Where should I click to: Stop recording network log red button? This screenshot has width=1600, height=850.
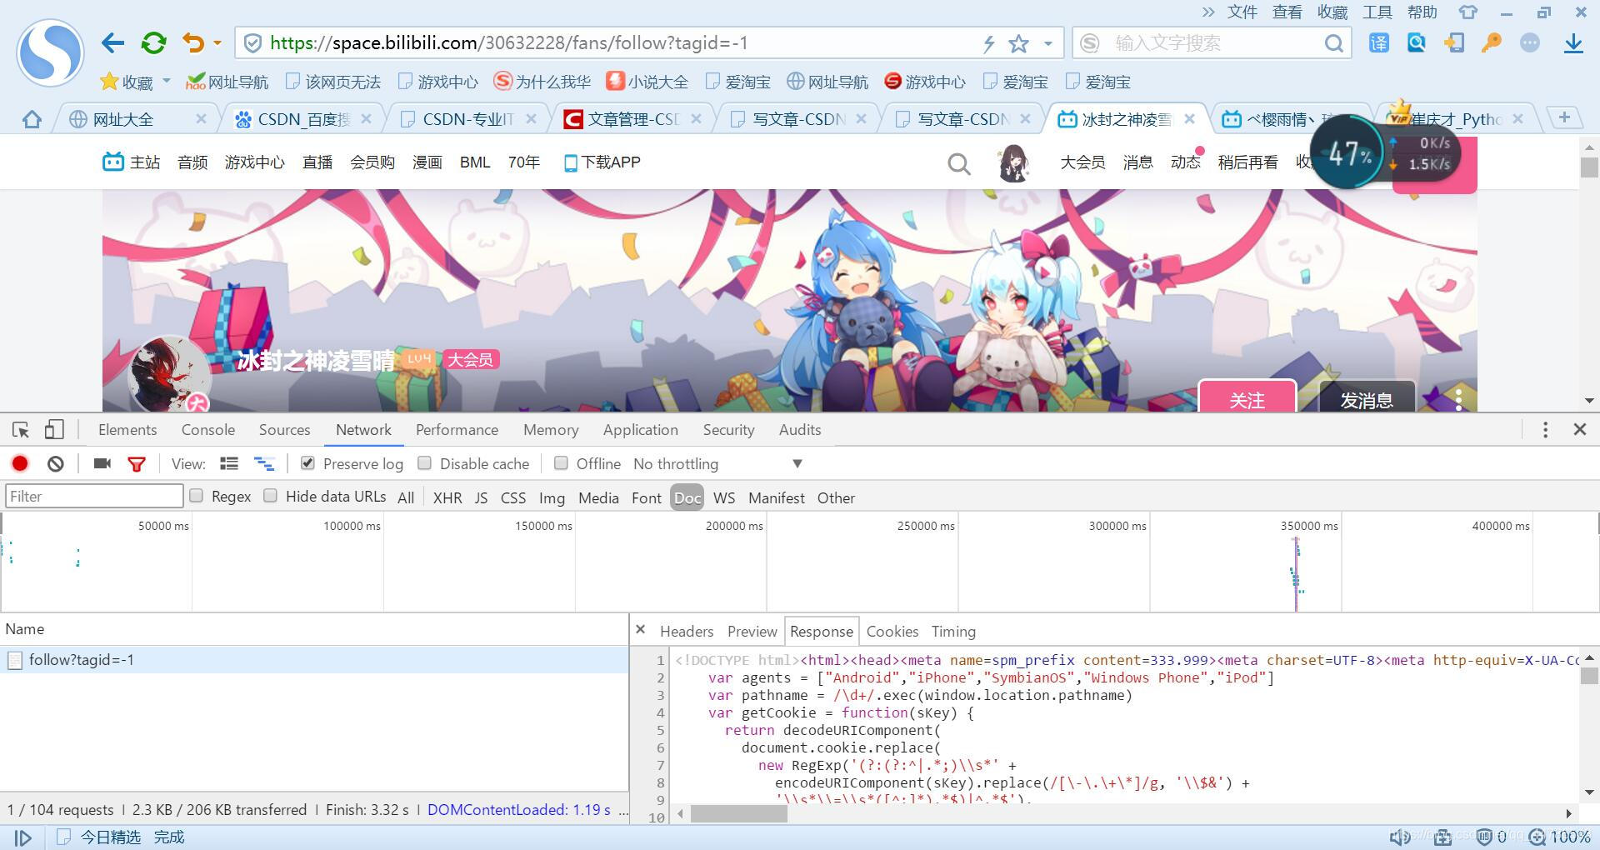20,464
